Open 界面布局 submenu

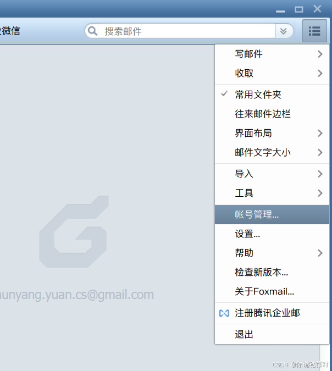tap(272, 133)
